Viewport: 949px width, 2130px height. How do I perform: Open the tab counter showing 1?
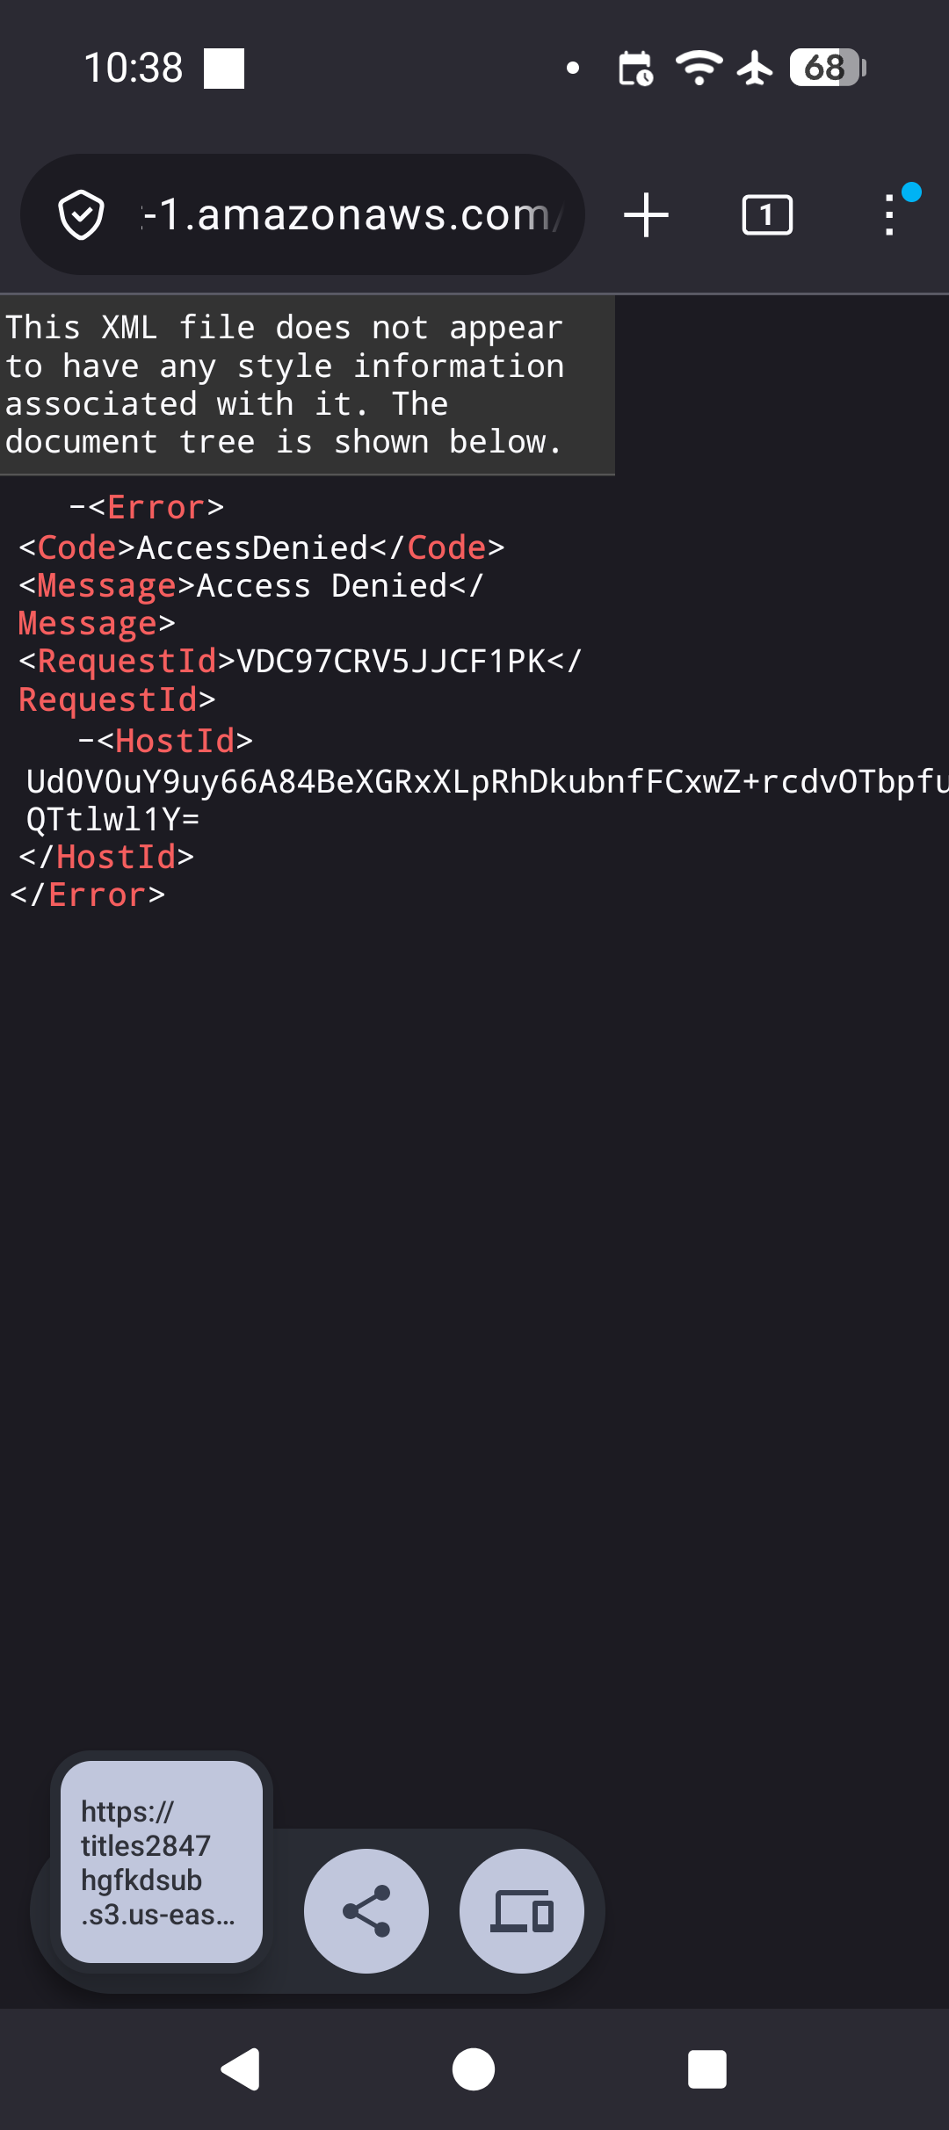(767, 215)
